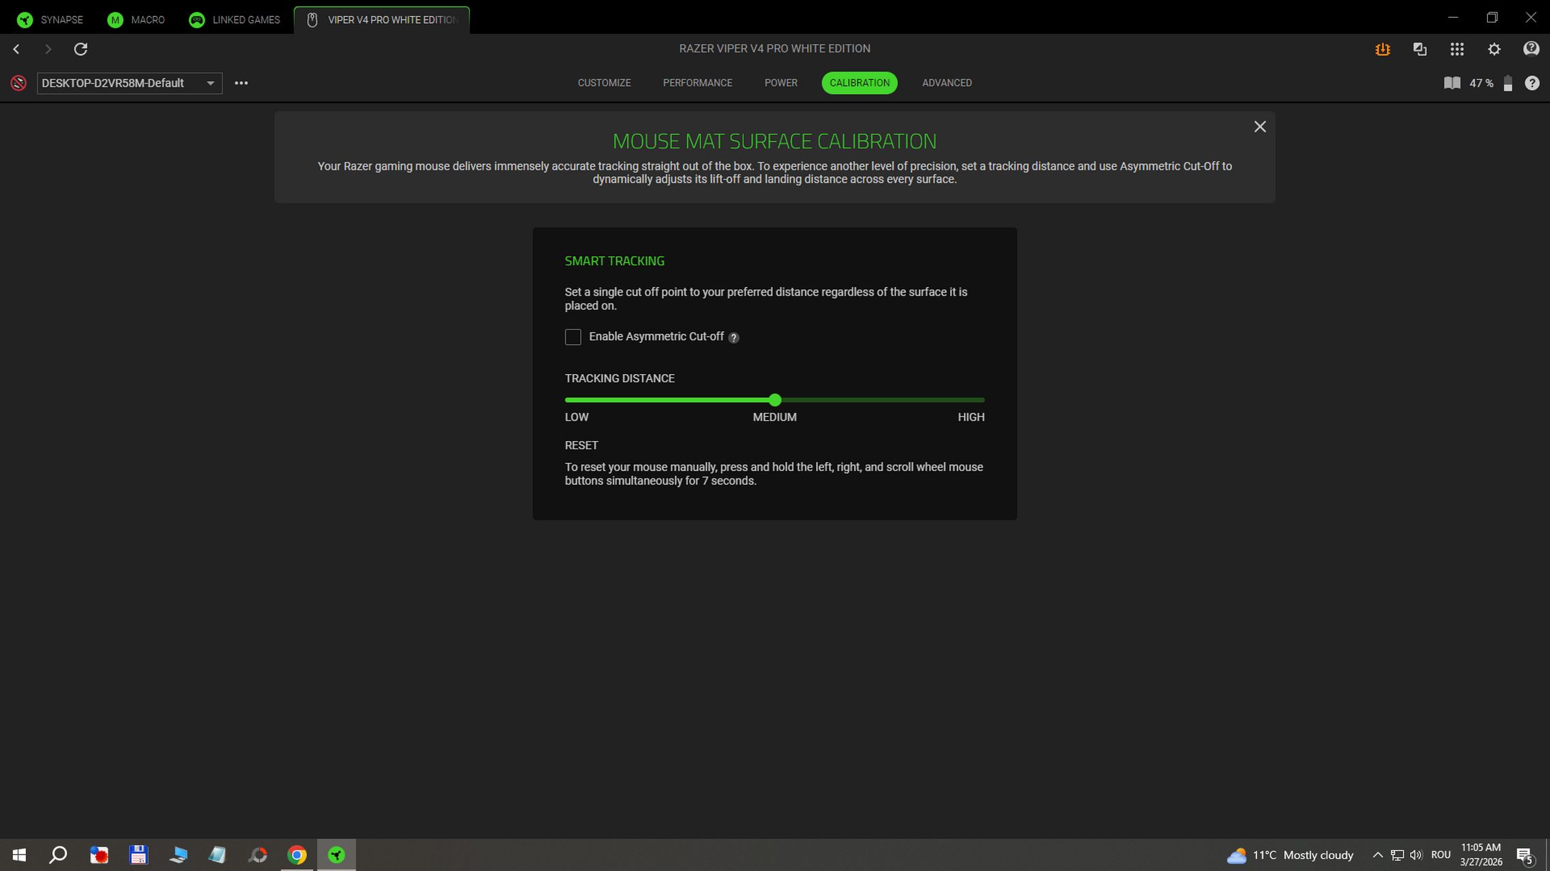Viewport: 1550px width, 871px height.
Task: Open the settings gear icon
Action: pos(1494,49)
